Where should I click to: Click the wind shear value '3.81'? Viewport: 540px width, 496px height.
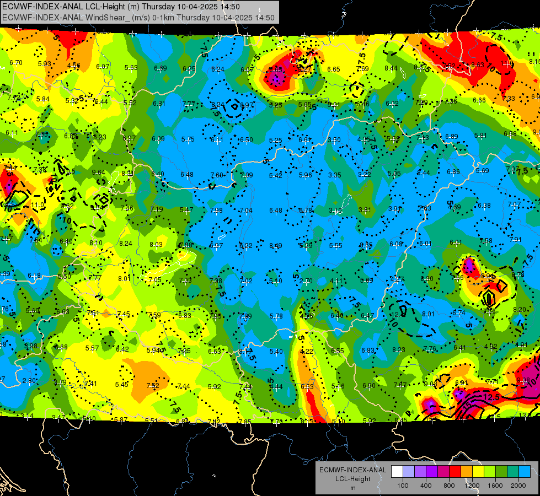[365, 209]
